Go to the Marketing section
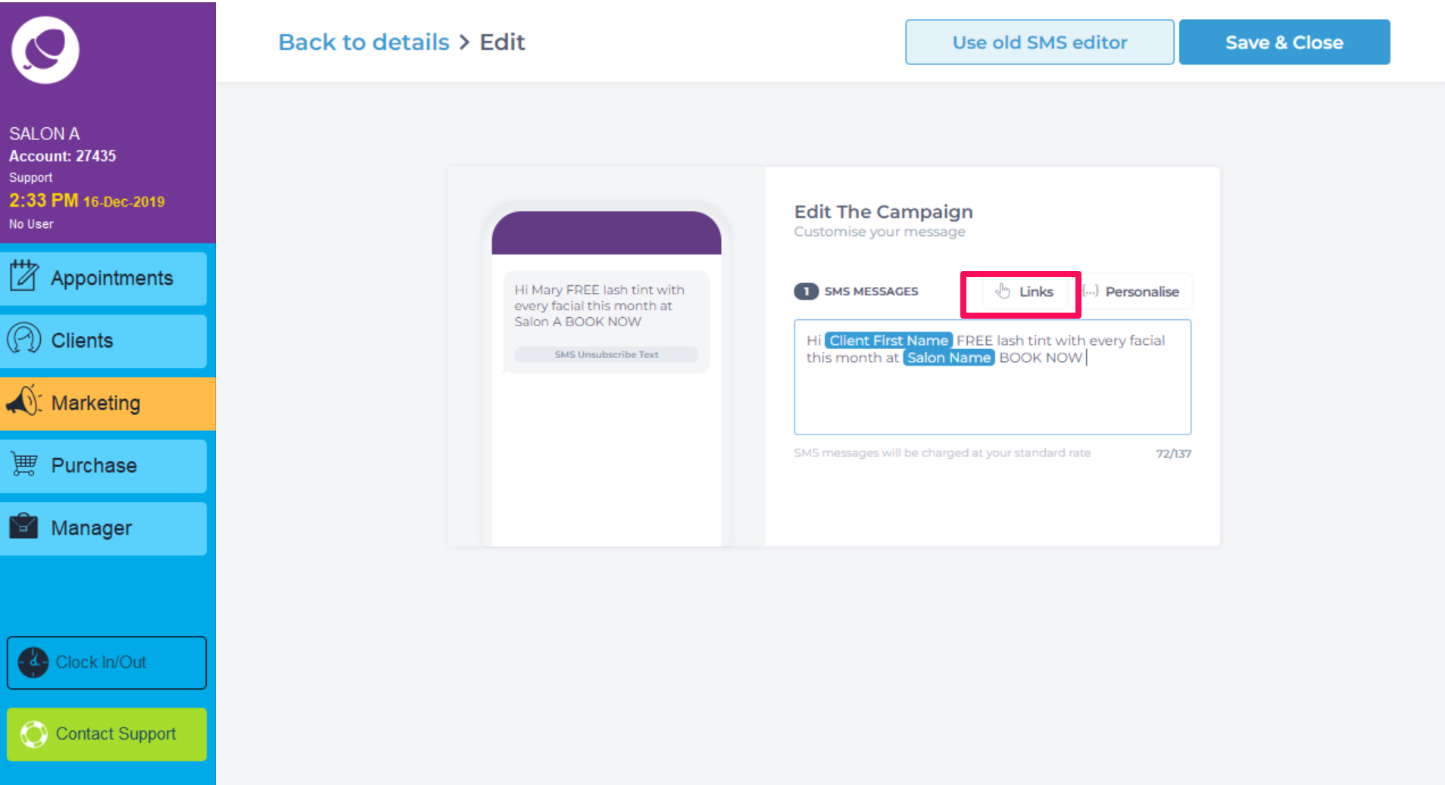The image size is (1445, 785). (x=108, y=403)
